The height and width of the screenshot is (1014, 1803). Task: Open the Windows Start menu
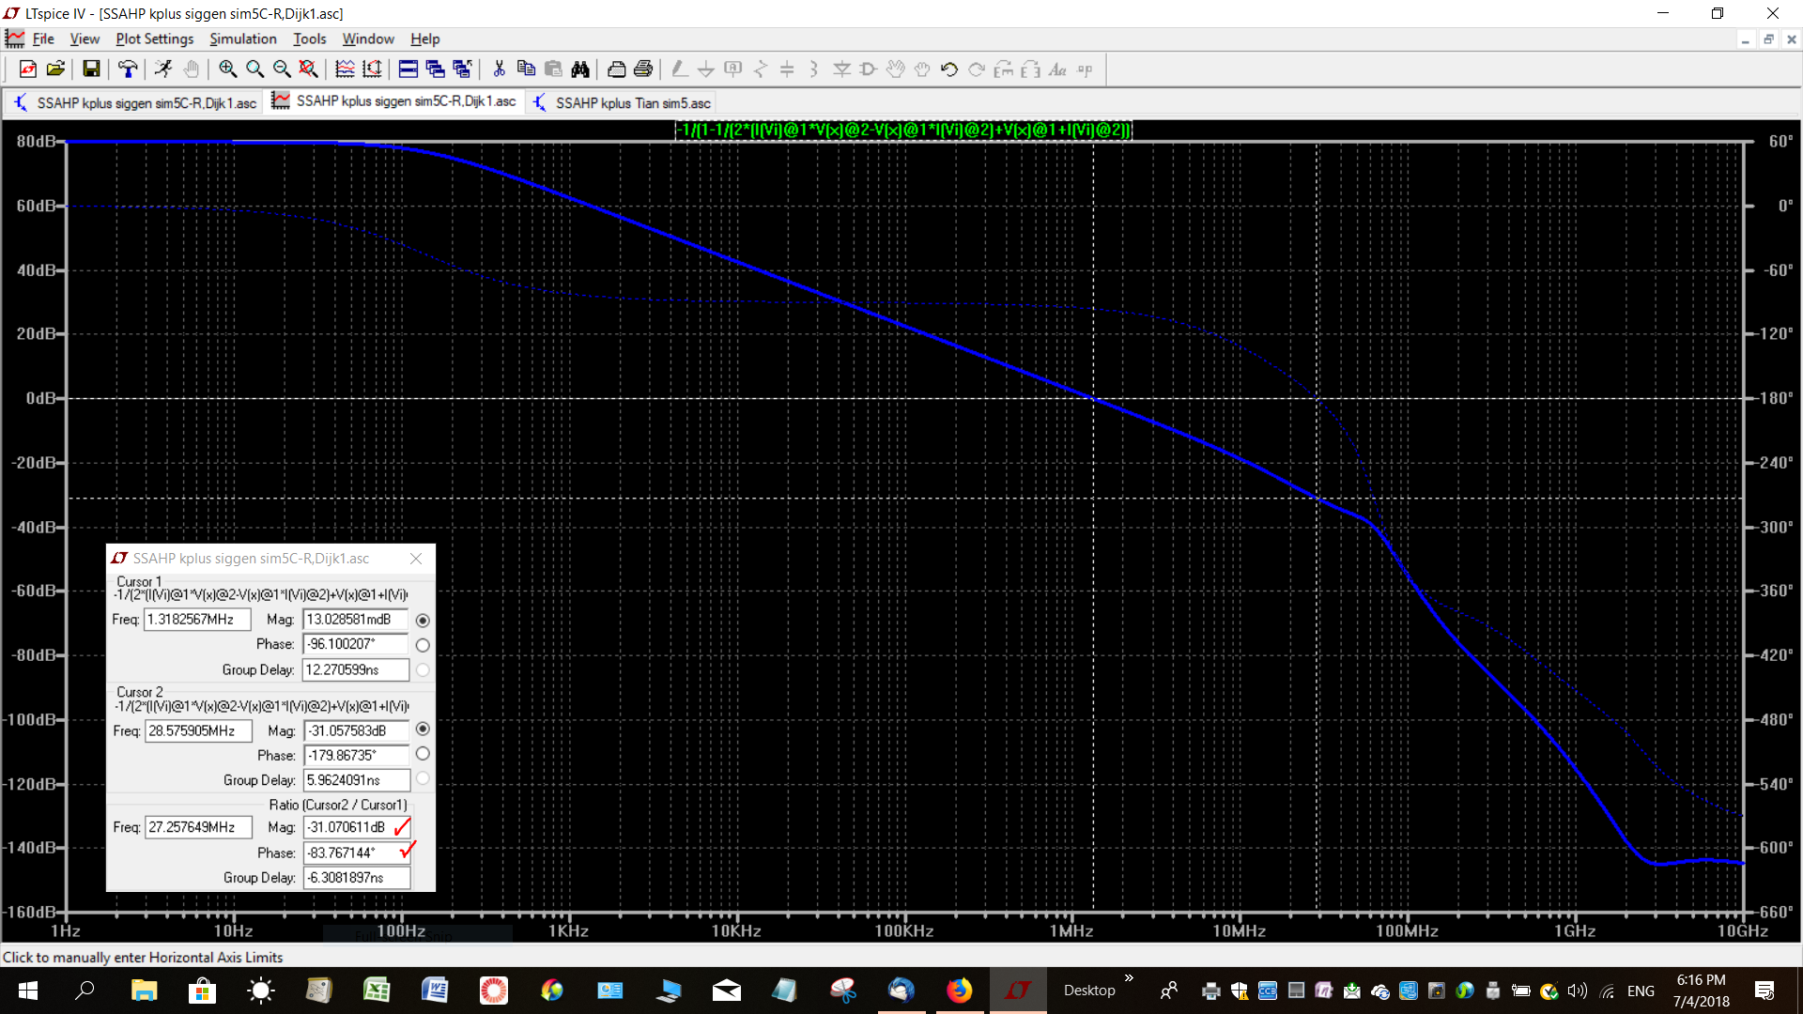(28, 991)
